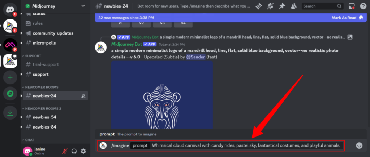The image size is (370, 157).
Task: Open the Midjourney server dropdown menu
Action: [83, 6]
